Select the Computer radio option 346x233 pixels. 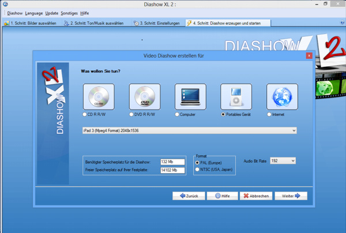[x=185, y=114]
